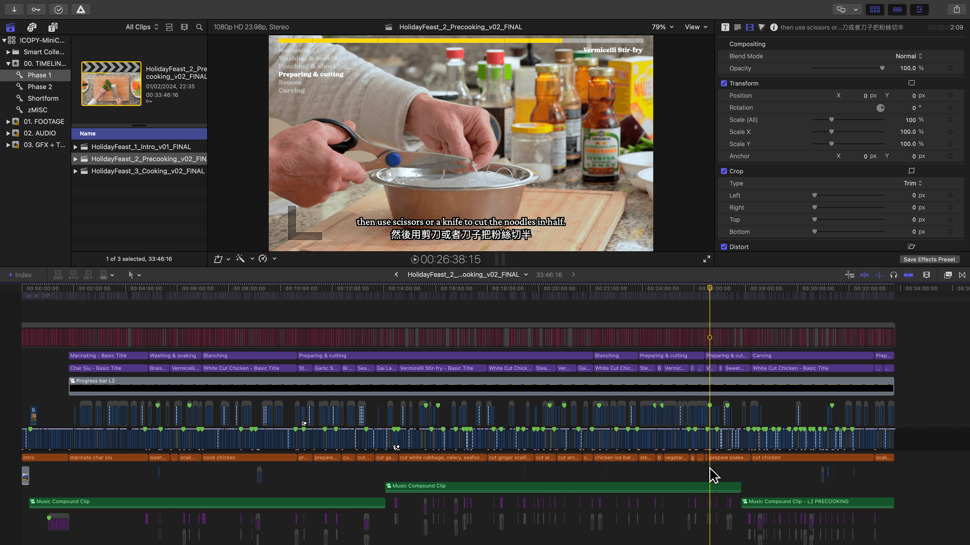970x545 pixels.
Task: Expand the 01. FOOTAGE event
Action: click(8, 121)
